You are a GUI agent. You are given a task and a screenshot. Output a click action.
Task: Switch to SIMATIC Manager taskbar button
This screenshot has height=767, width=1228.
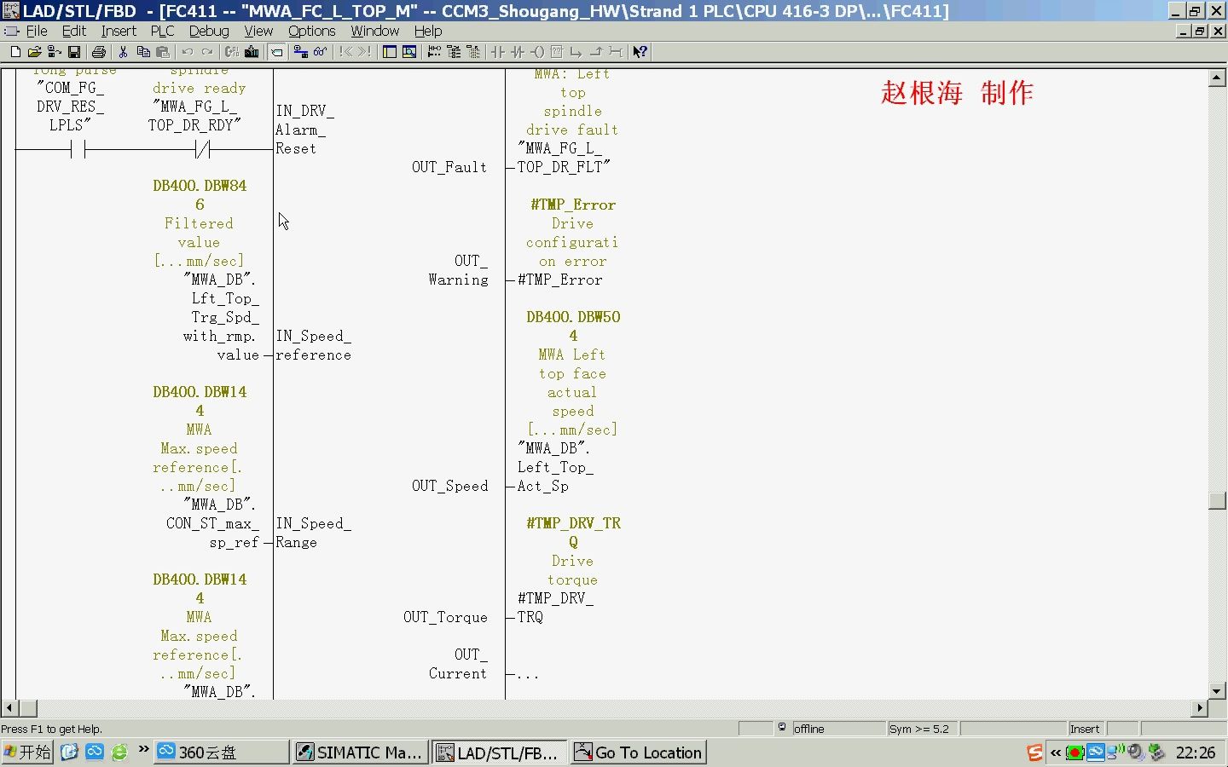tap(360, 753)
